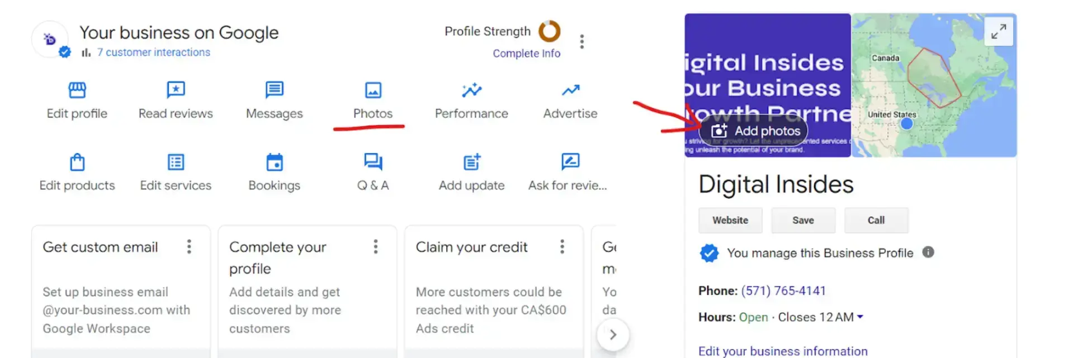Open Edit your business information link
The image size is (1068, 358).
point(783,351)
